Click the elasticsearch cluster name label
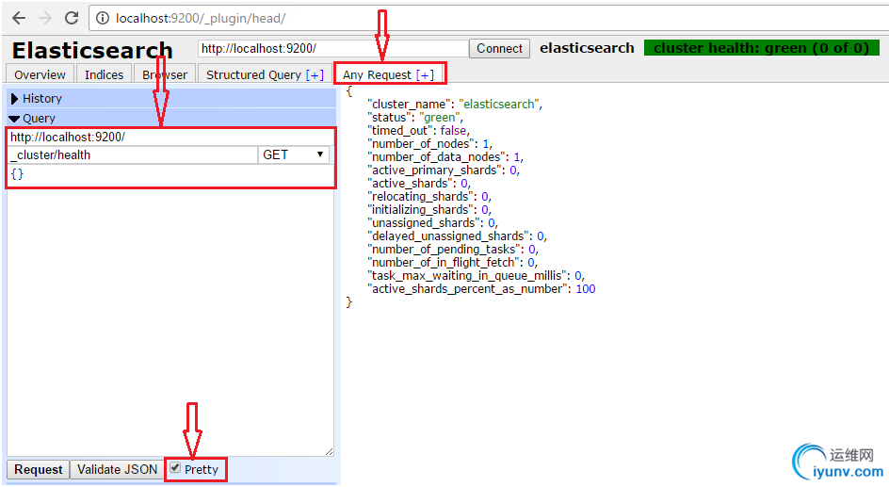 [x=587, y=48]
